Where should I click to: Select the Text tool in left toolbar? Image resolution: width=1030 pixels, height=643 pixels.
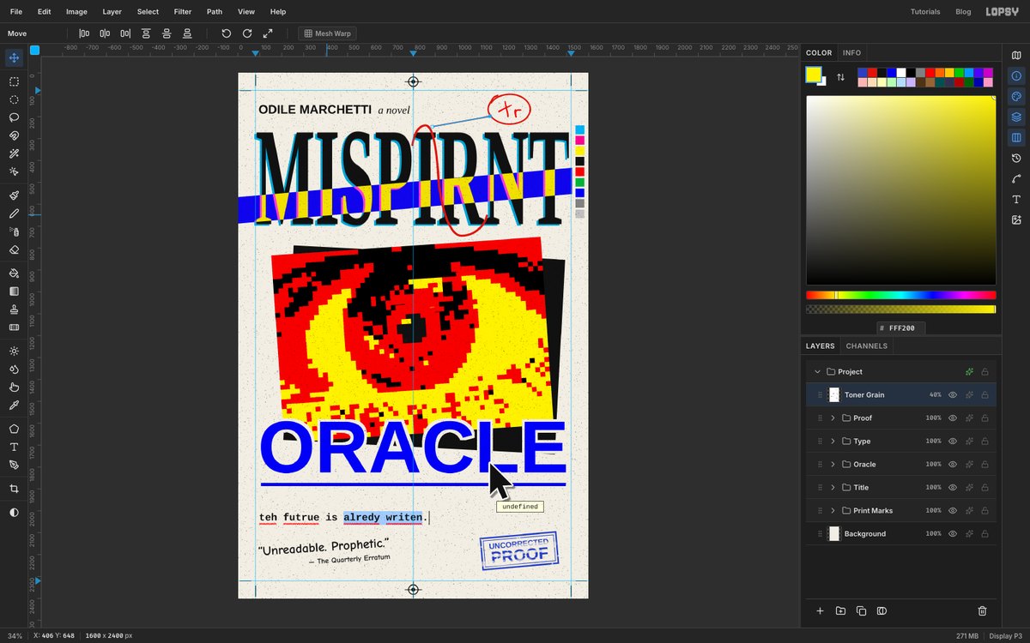pyautogui.click(x=14, y=447)
